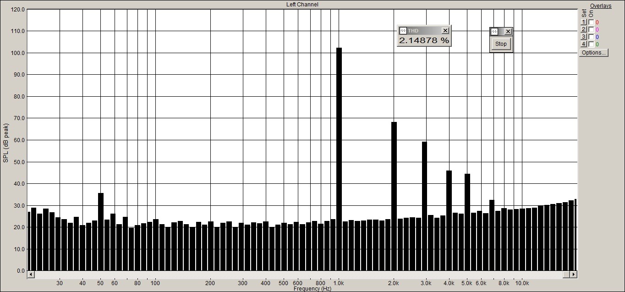Store overlay using Set button 2
This screenshot has width=625, height=292.
coord(584,30)
